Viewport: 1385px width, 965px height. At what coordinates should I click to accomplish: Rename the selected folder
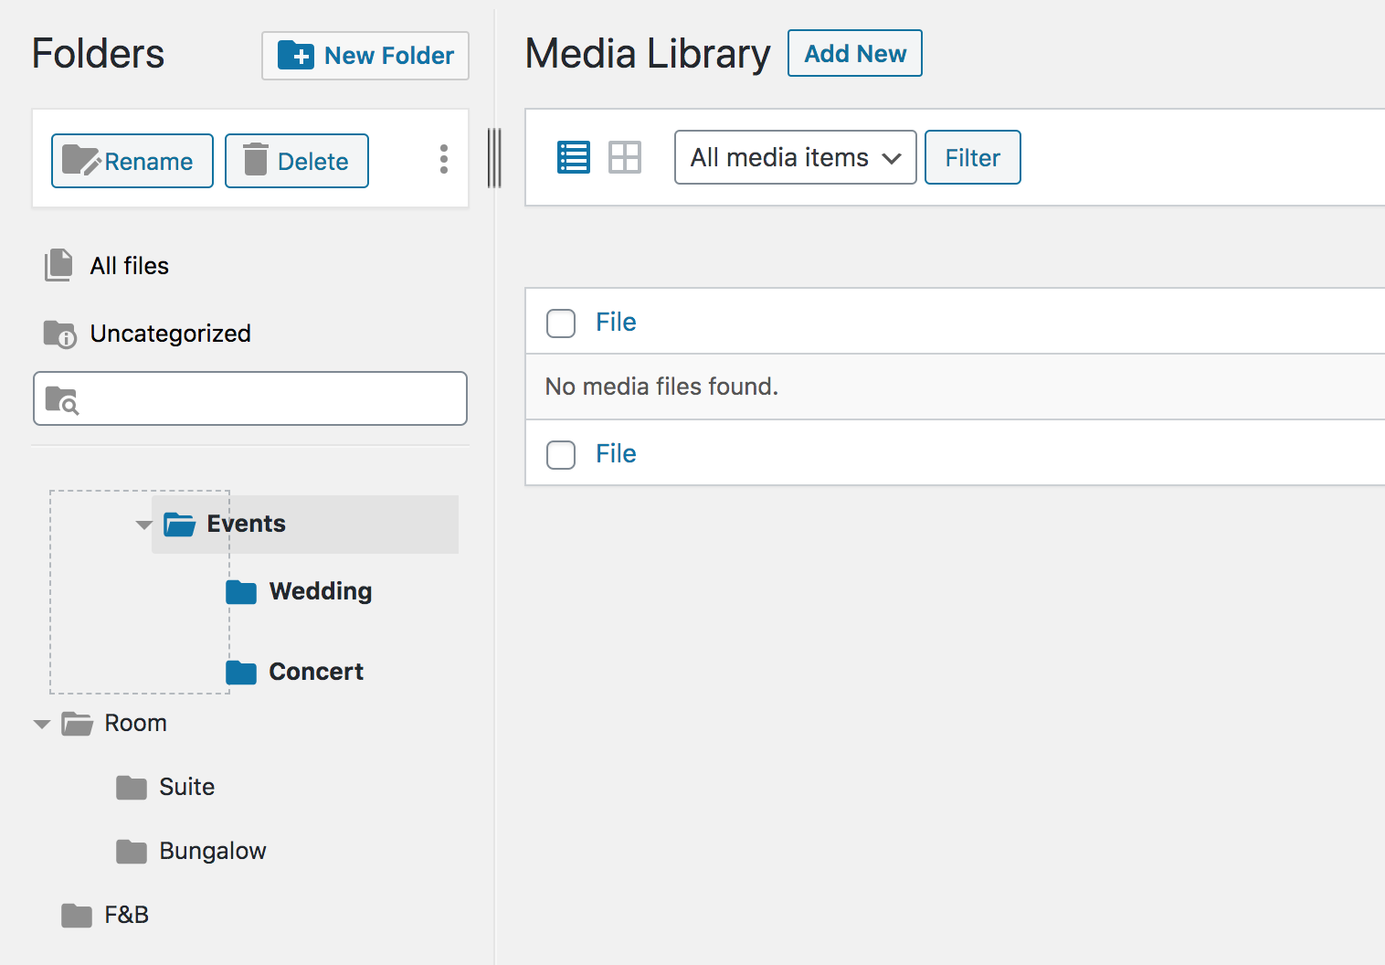point(132,161)
